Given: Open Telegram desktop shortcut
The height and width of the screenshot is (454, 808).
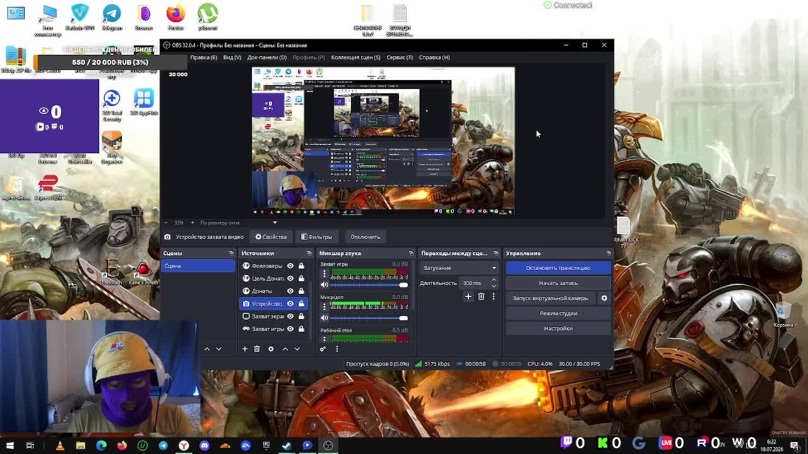Looking at the screenshot, I should (112, 18).
